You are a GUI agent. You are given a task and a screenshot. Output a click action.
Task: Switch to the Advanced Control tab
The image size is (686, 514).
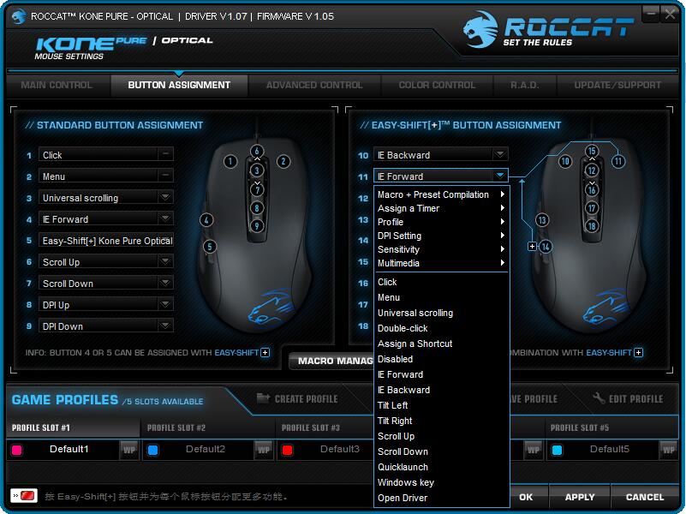point(314,85)
